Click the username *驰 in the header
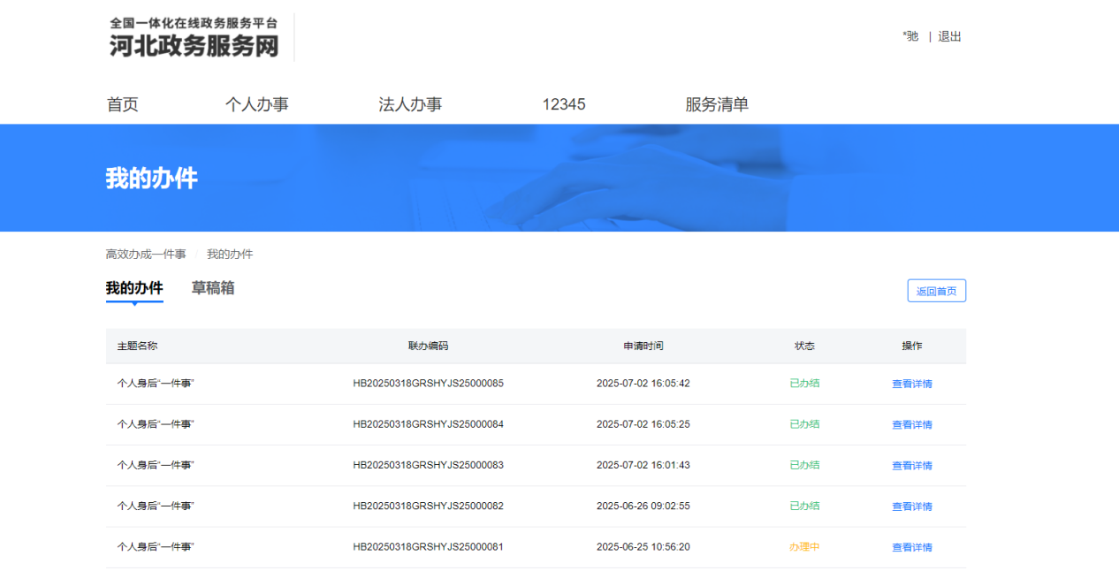Screen dimensions: 1119x571 pyautogui.click(x=910, y=36)
